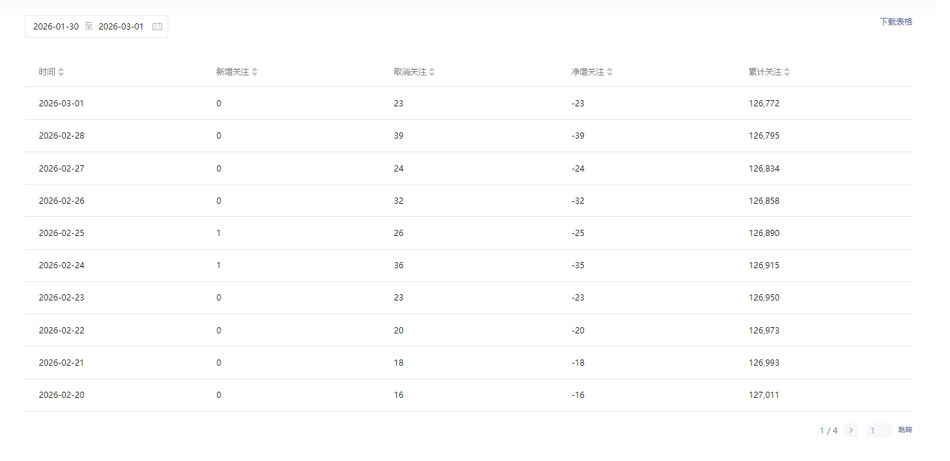Click the 新增关注 sort arrows icon
950x461 pixels.
tap(255, 72)
